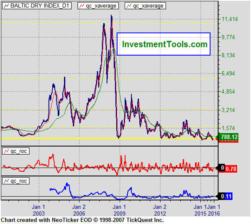Screen dimensions: 251x224
Task: Open the InvestmentTools.com link box
Action: click(164, 44)
